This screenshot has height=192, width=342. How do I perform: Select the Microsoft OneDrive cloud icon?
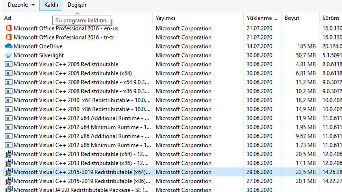[x=8, y=46]
